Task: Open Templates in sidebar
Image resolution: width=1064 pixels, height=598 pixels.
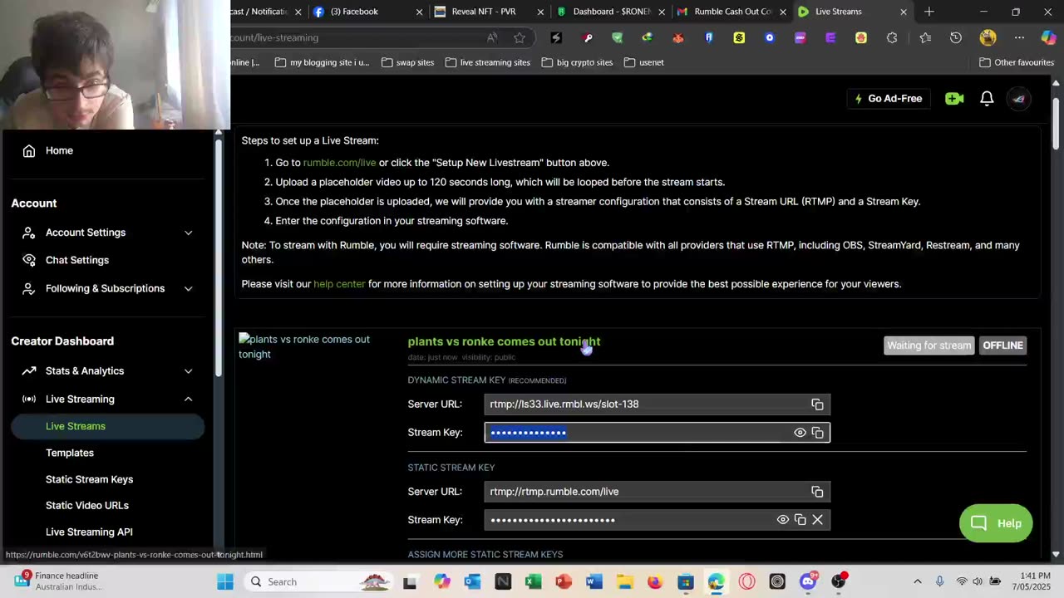Action: (70, 453)
